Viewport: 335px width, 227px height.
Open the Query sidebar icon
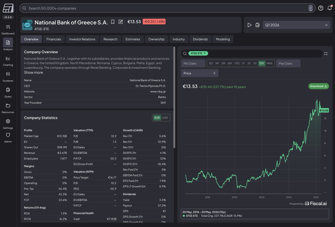tap(8, 90)
